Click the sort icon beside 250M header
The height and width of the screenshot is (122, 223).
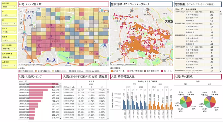(x=26, y=81)
